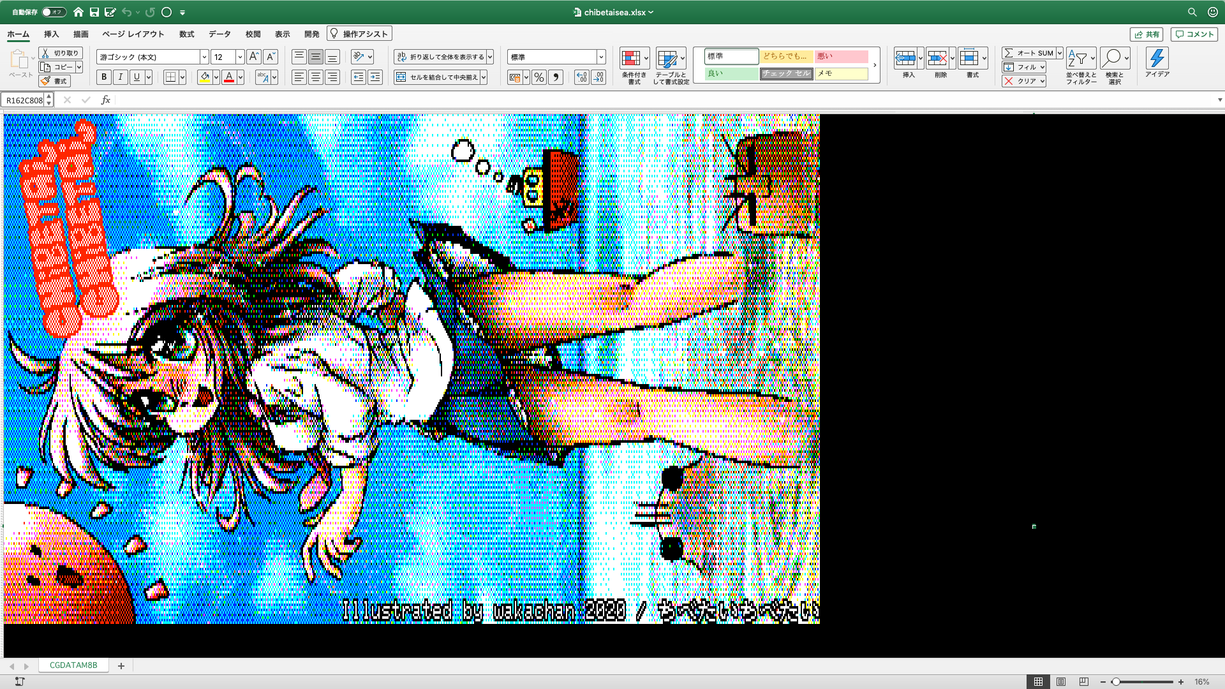Toggle center text horizontally
The image size is (1225, 689).
coord(316,77)
